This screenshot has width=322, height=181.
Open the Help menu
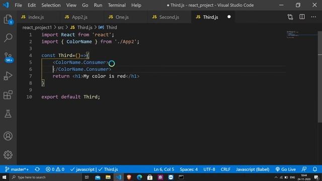click(136, 5)
